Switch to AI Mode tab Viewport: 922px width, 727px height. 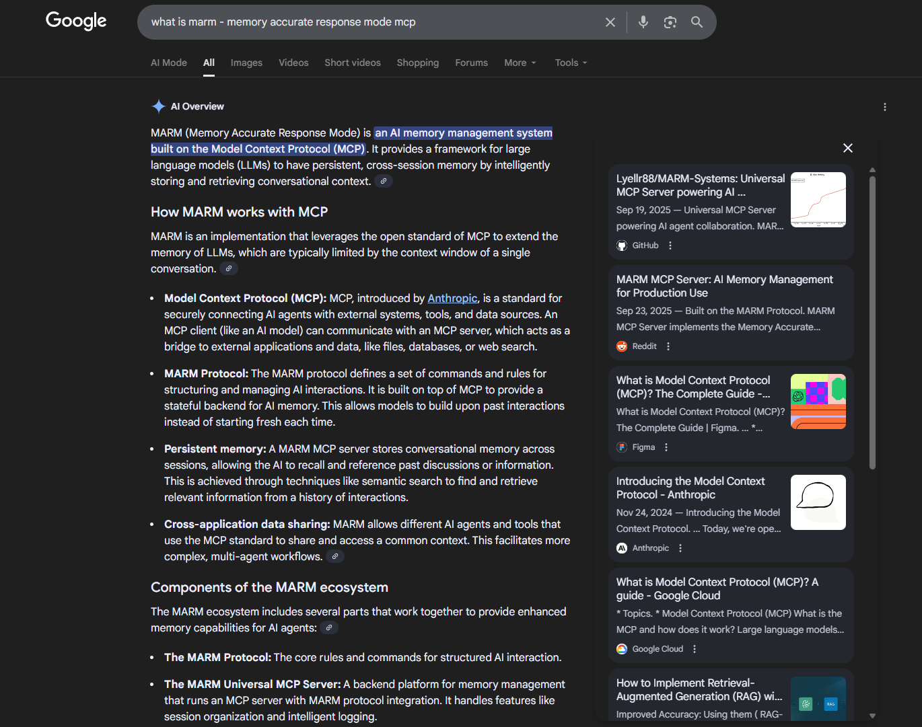point(169,63)
